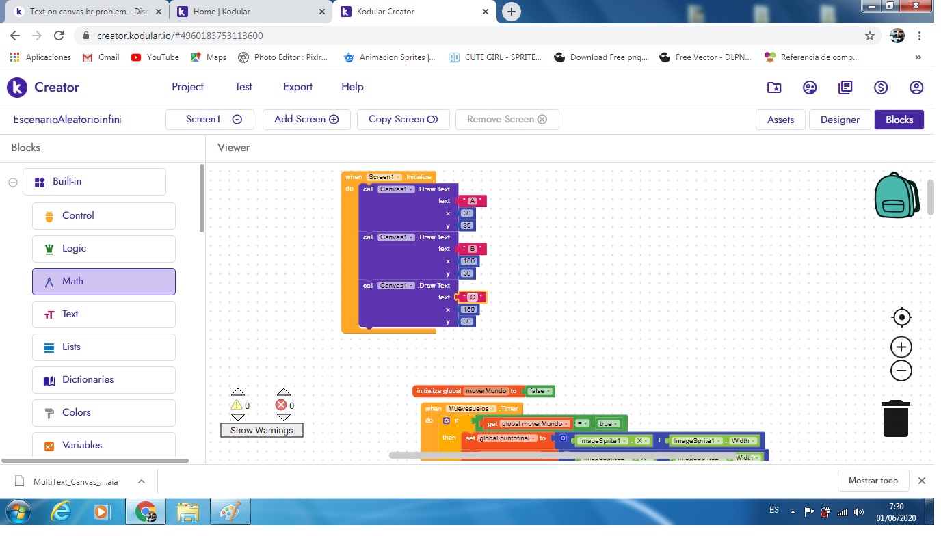This screenshot has width=941, height=536.
Task: Open Paint from the Windows taskbar
Action: [x=230, y=511]
